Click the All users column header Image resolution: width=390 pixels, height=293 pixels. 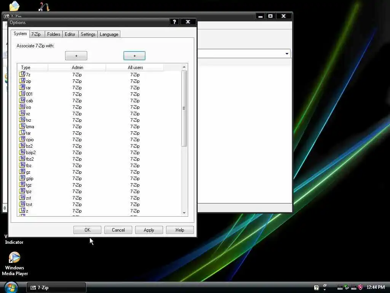pos(135,67)
